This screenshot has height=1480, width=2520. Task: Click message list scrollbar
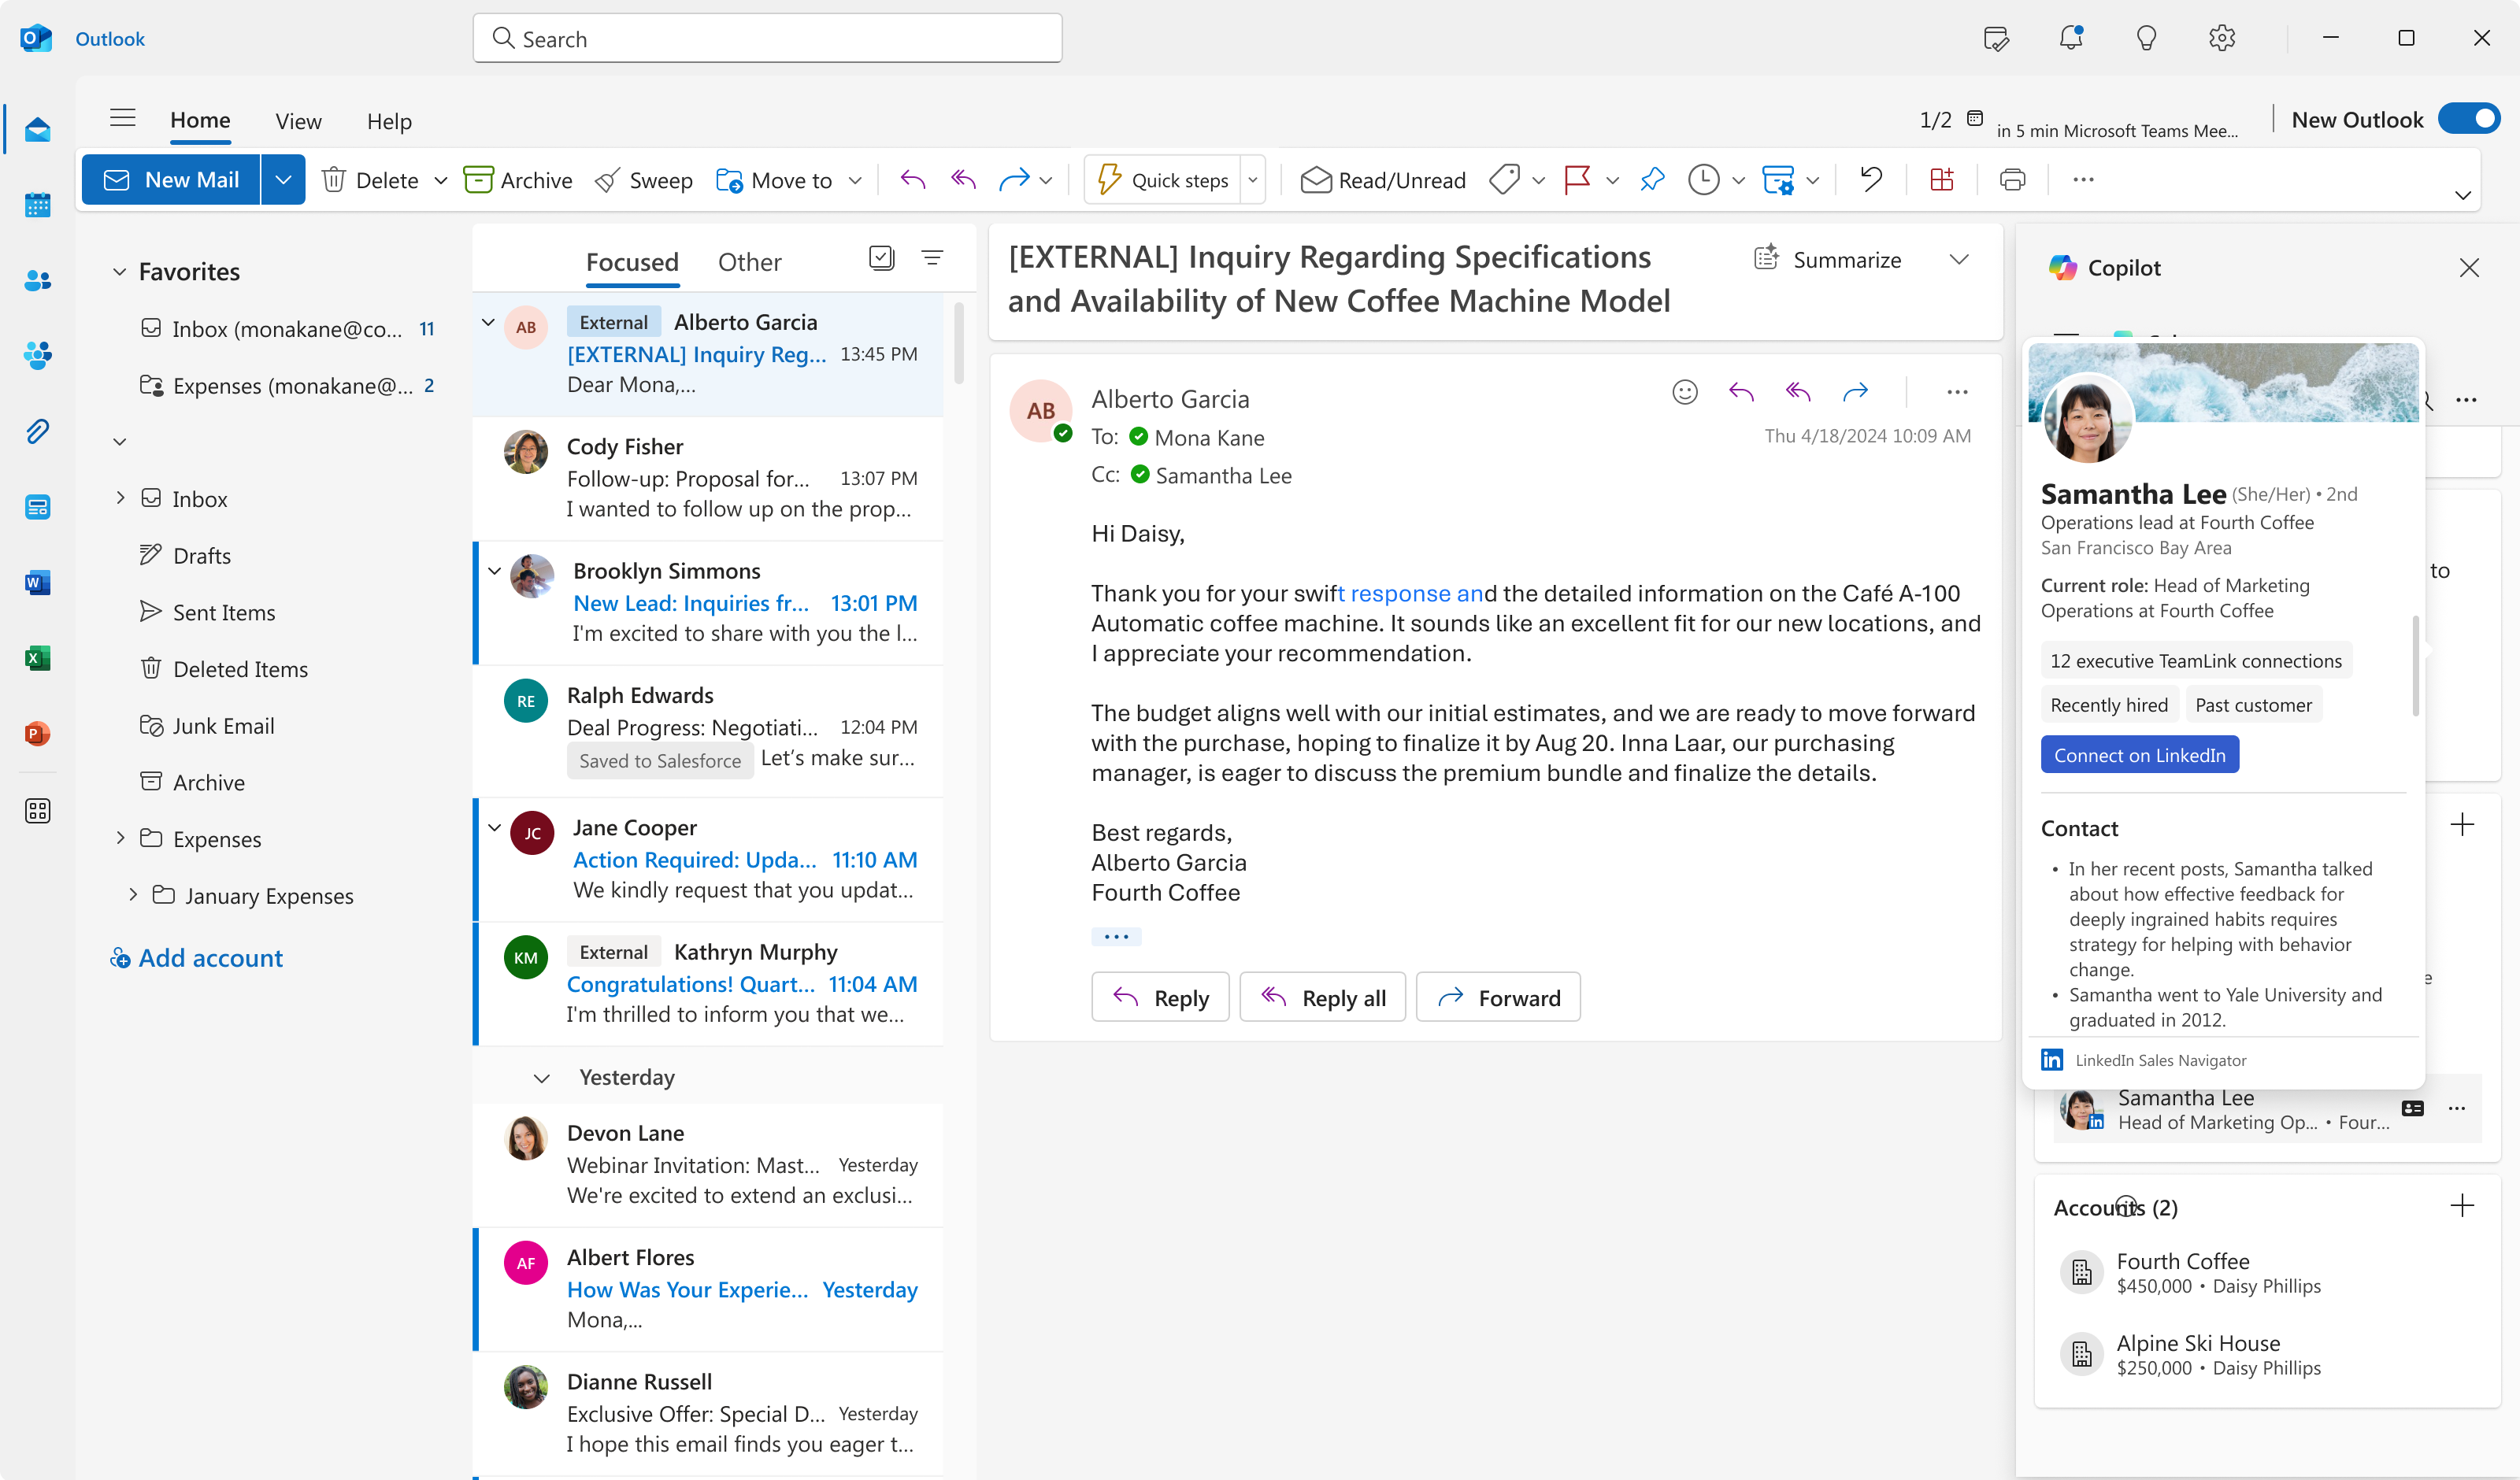[958, 344]
